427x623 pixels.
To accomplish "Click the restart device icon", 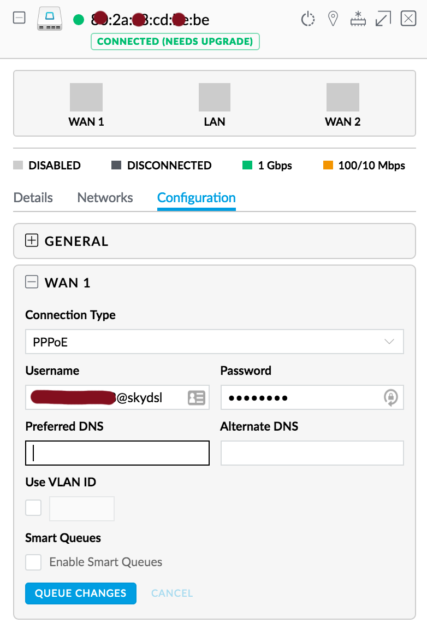I will click(309, 20).
